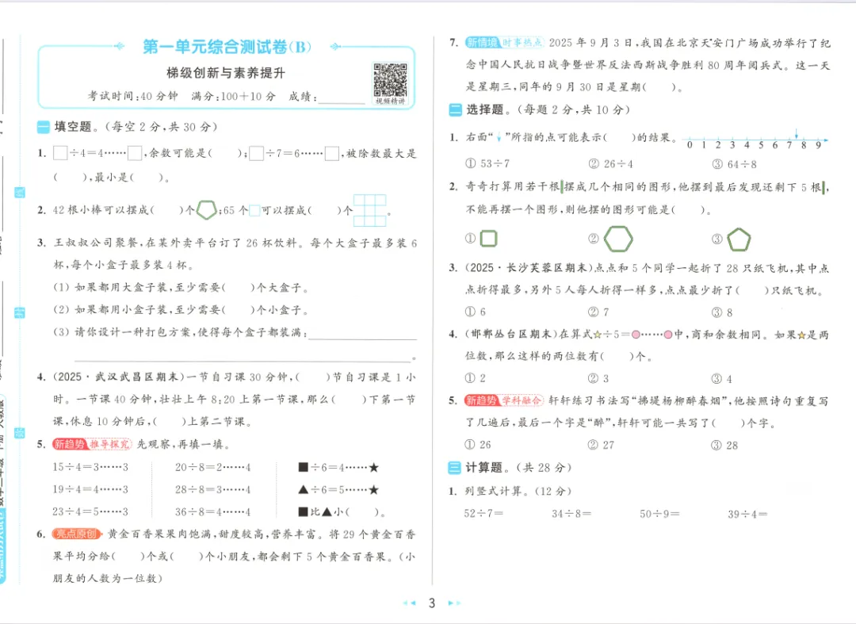Click the green pentagon in fill-in question 2
This screenshot has height=624, width=856.
pos(206,210)
